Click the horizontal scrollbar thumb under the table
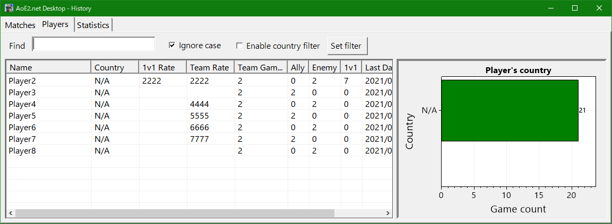612x224 pixels. tap(175, 213)
